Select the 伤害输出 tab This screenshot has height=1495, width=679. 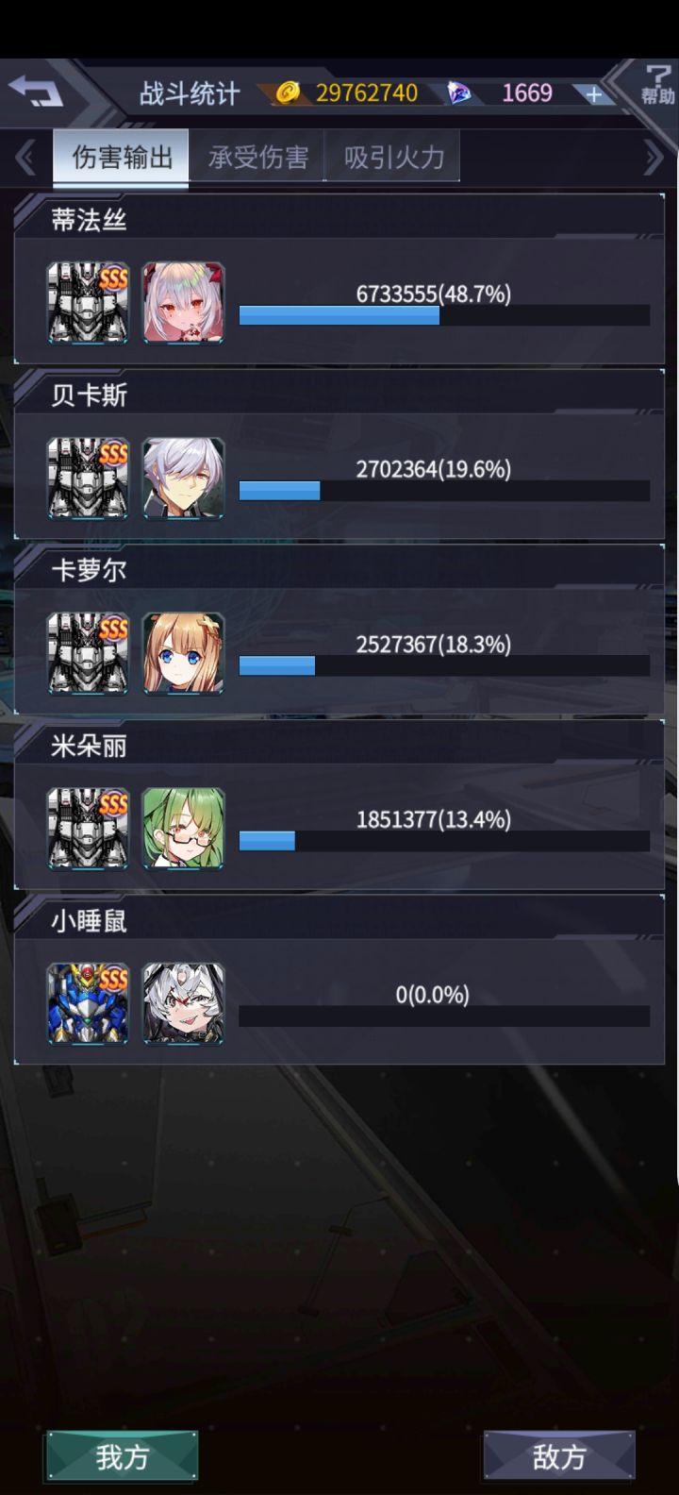pyautogui.click(x=122, y=157)
